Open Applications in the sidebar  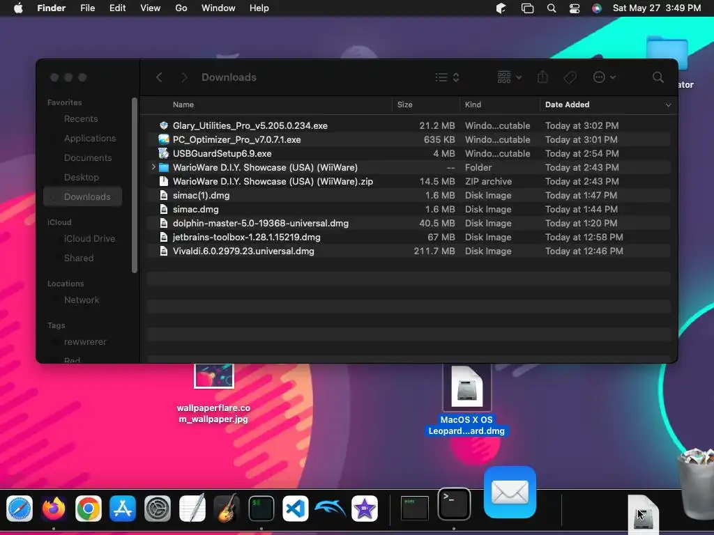[90, 139]
